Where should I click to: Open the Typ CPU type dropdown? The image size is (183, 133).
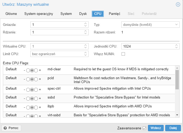(x=150, y=25)
